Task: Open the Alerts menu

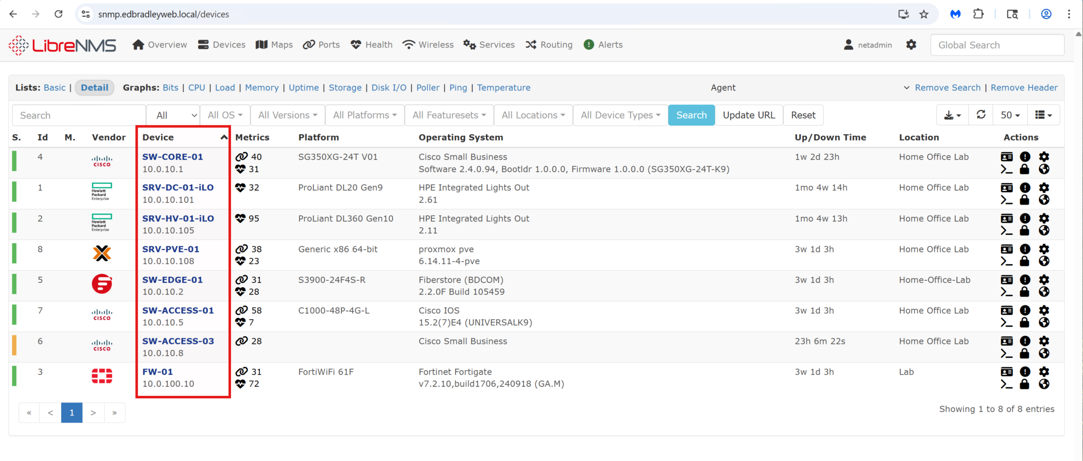Action: pos(603,45)
